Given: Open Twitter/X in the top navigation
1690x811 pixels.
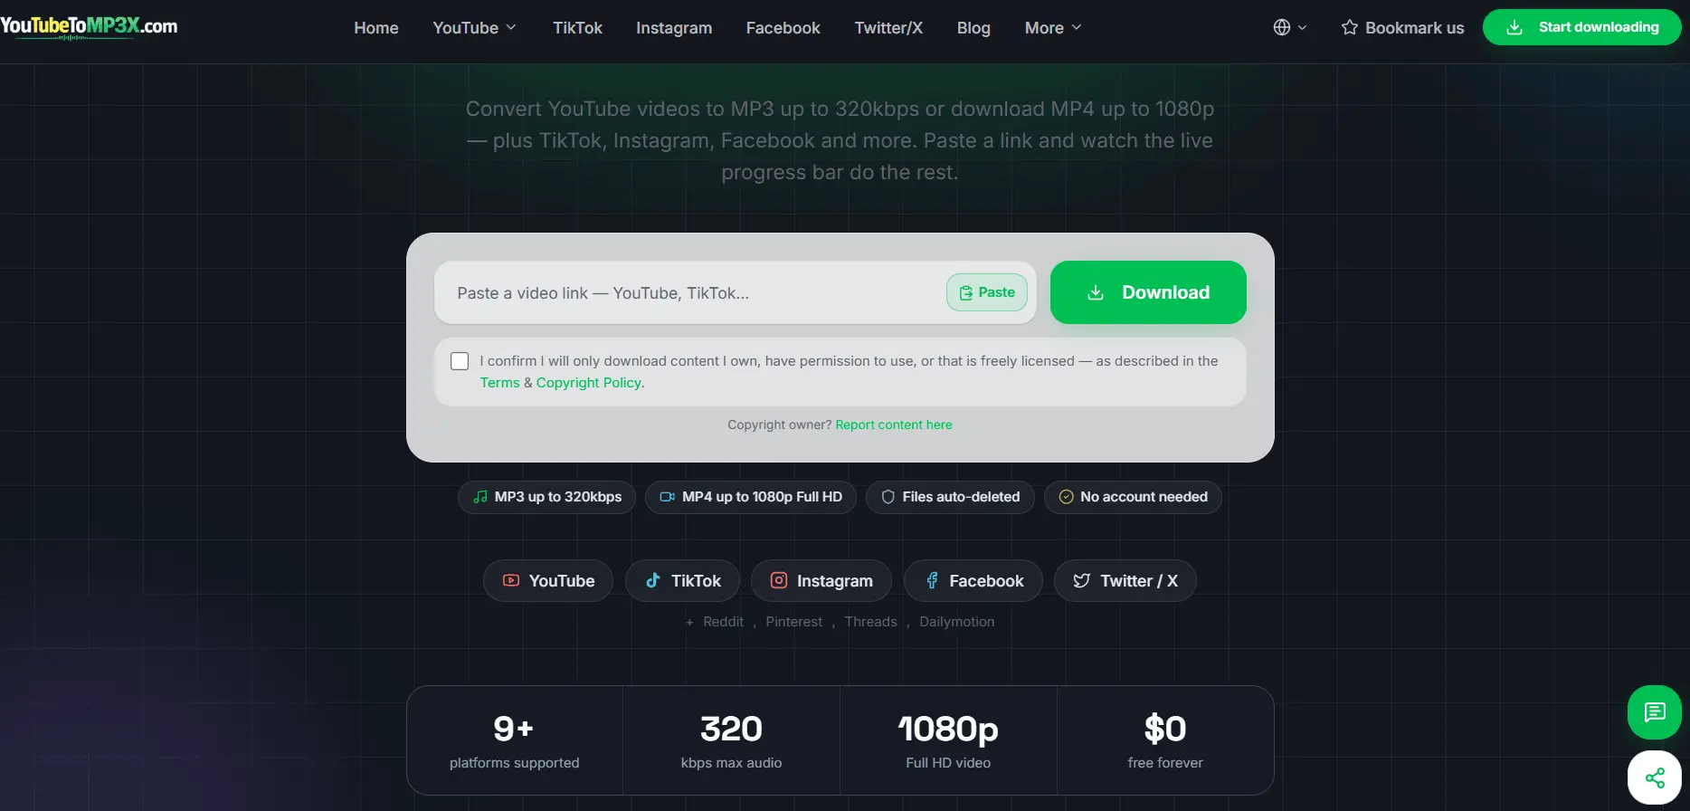Looking at the screenshot, I should pyautogui.click(x=888, y=28).
